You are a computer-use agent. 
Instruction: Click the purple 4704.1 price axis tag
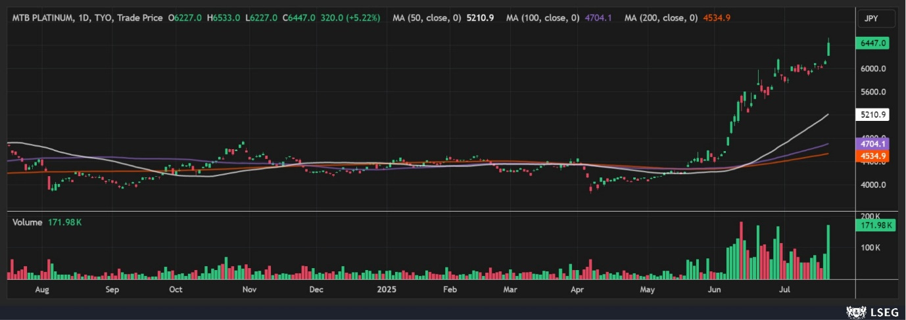[874, 144]
